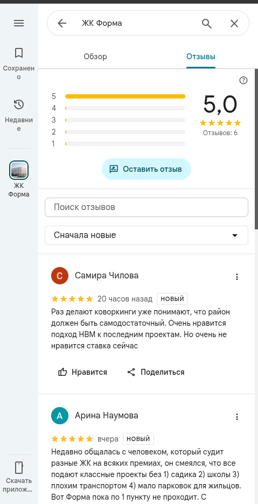Expand the Сначала новые sort dropdown
The image size is (258, 504).
(x=147, y=235)
